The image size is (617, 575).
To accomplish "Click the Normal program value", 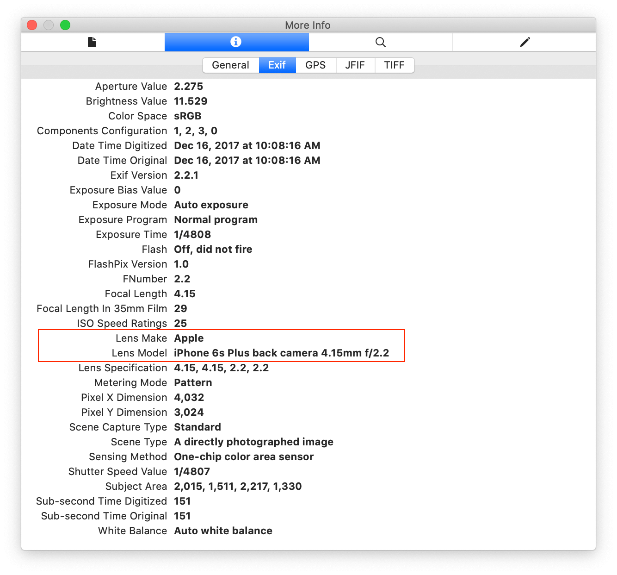I will [216, 220].
